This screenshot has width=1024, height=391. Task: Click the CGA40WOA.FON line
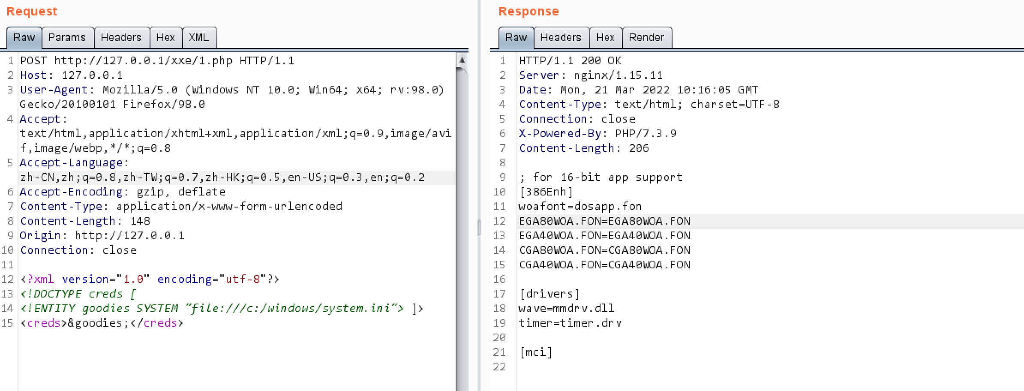tap(604, 265)
